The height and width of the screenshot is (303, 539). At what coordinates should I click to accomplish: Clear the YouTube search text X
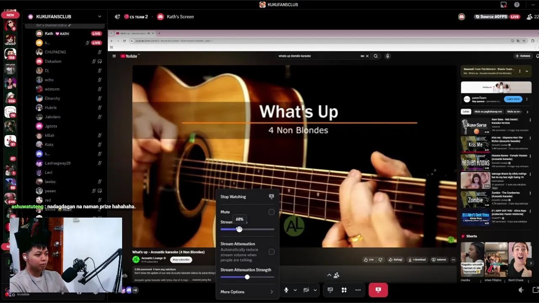pos(367,56)
